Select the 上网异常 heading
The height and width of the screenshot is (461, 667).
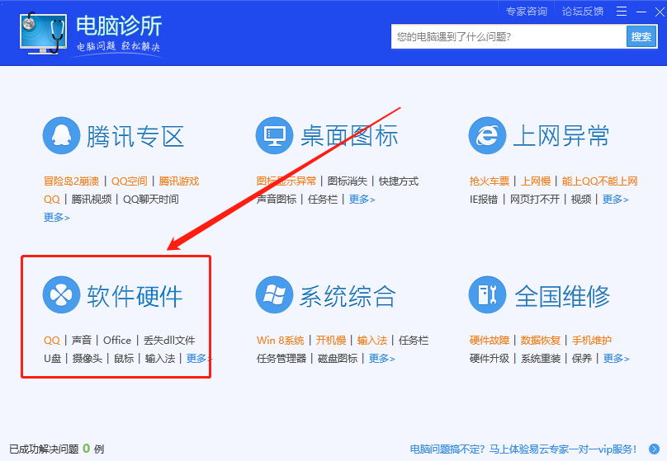tap(561, 136)
